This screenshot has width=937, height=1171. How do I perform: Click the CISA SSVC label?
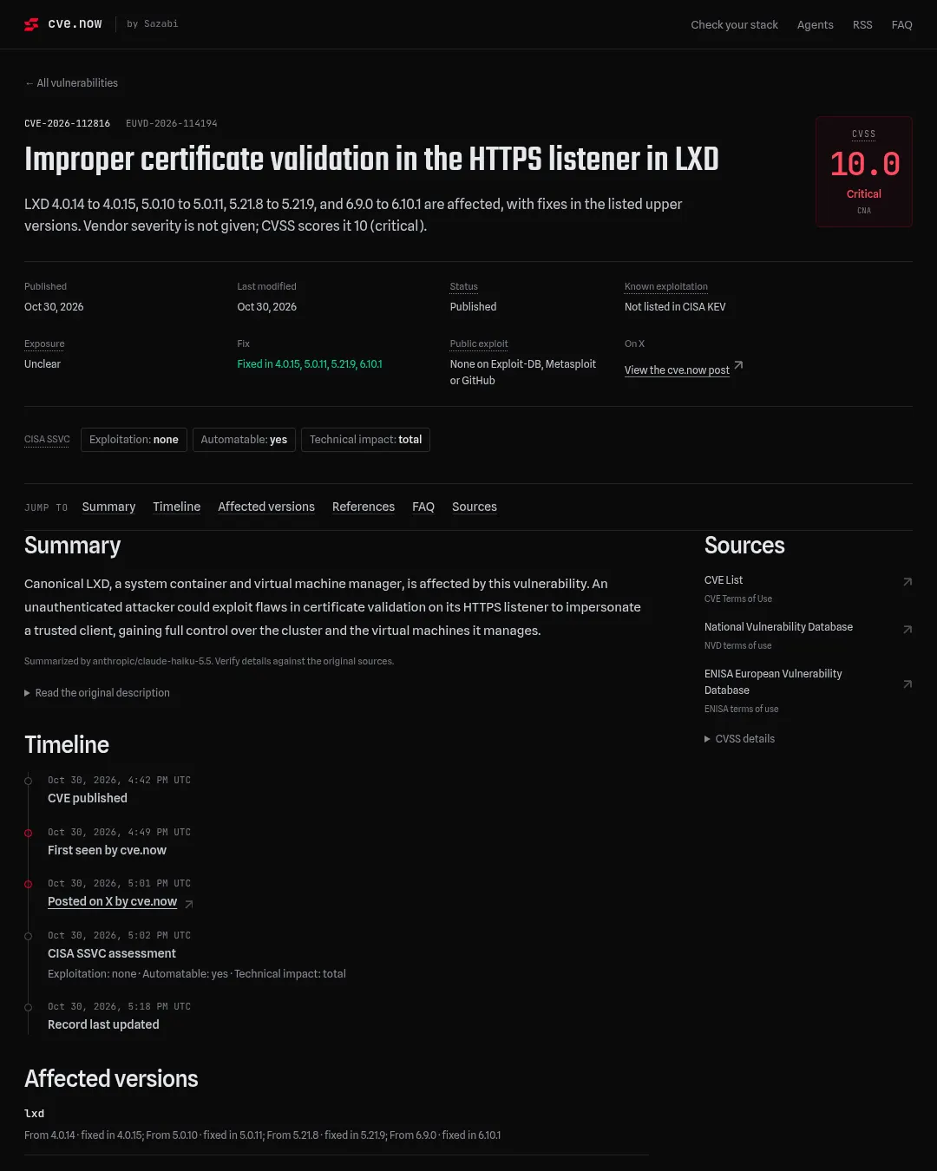coord(47,440)
